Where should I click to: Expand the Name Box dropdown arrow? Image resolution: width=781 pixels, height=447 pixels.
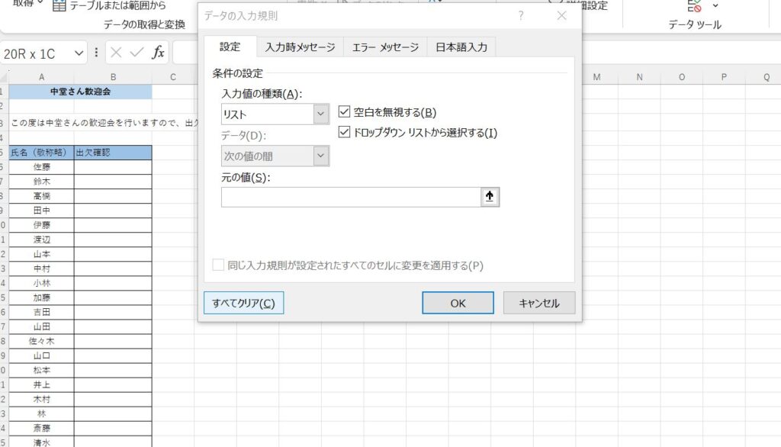79,53
